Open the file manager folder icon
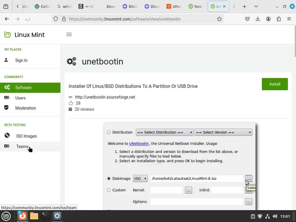The width and height of the screenshot is (296, 222). (x=34, y=216)
